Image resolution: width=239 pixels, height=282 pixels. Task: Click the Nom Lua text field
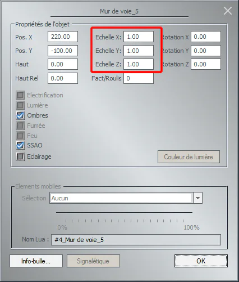tap(136, 240)
